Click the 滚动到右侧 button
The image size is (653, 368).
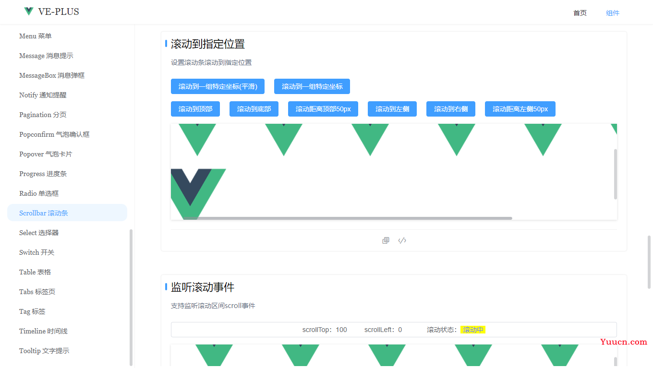(x=451, y=109)
